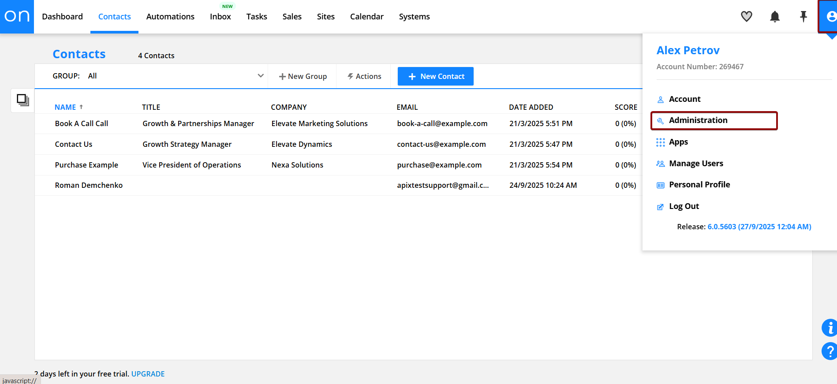Screen dimensions: 837x384
Task: Open the Actions dropdown
Action: click(x=364, y=76)
